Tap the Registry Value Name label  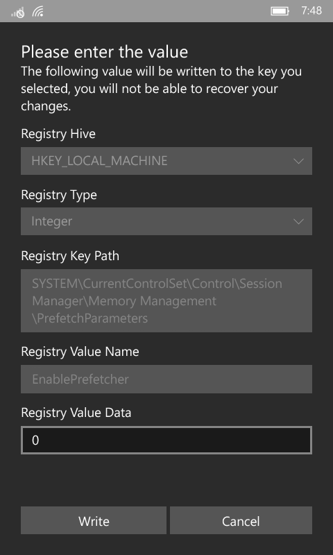click(80, 352)
